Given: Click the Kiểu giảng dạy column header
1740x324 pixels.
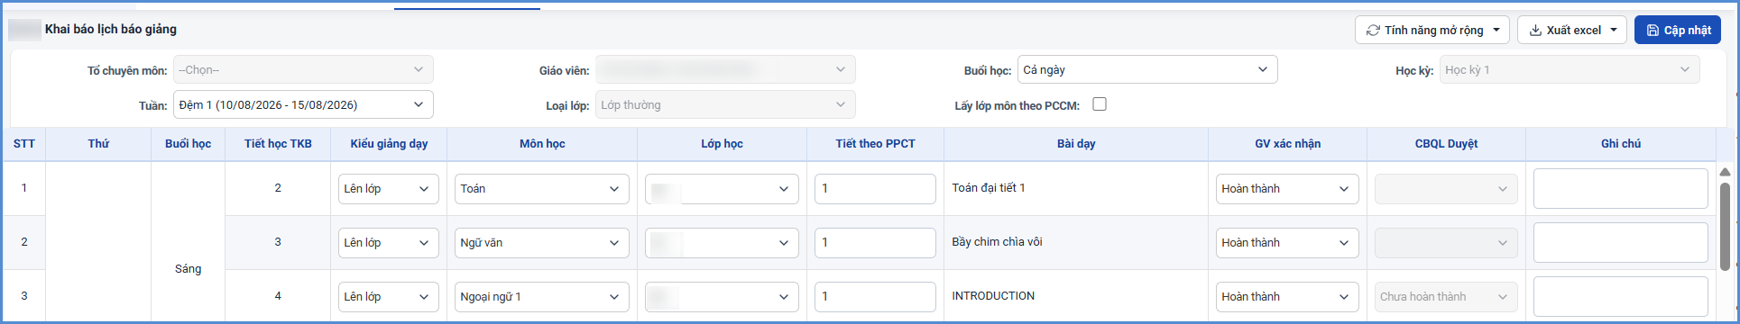Looking at the screenshot, I should click(x=389, y=144).
